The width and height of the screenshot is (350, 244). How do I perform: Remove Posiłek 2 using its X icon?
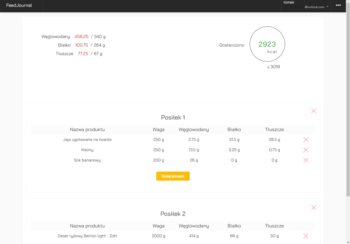pos(313,208)
